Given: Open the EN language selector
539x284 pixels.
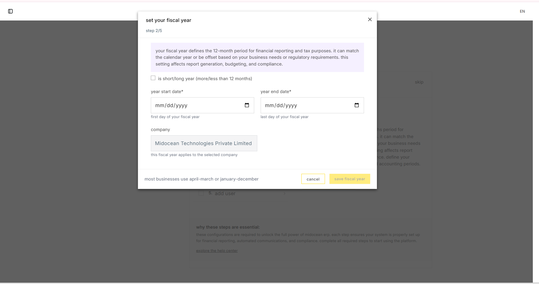Looking at the screenshot, I should click(x=522, y=11).
